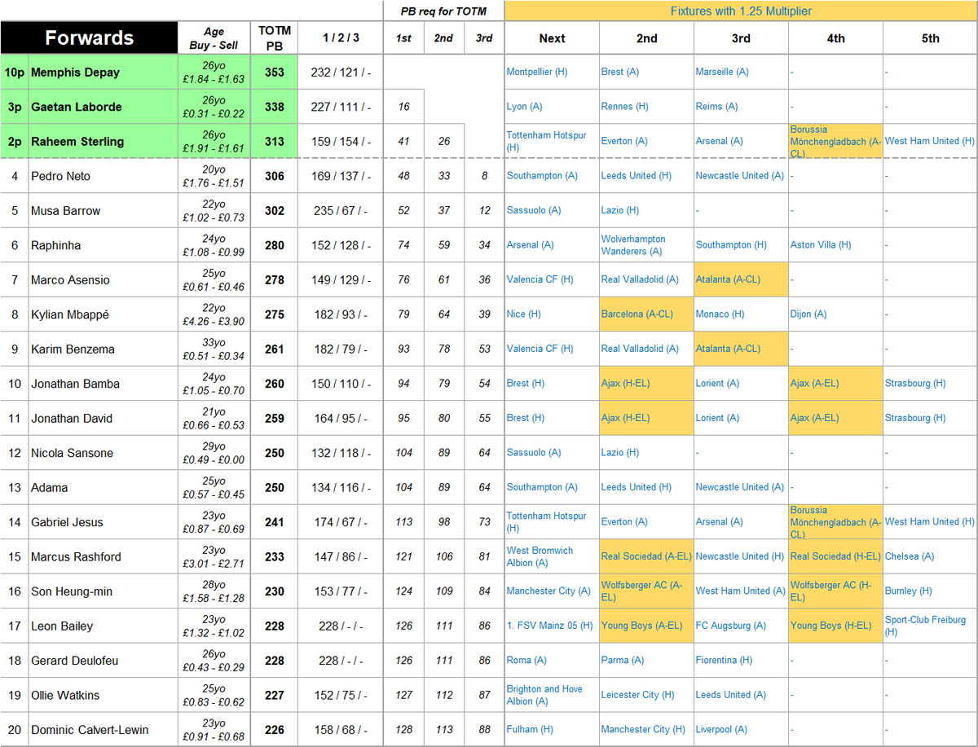Select Pedro Neto's 306 TOTM PB value
Image resolution: width=978 pixels, height=747 pixels.
(275, 176)
